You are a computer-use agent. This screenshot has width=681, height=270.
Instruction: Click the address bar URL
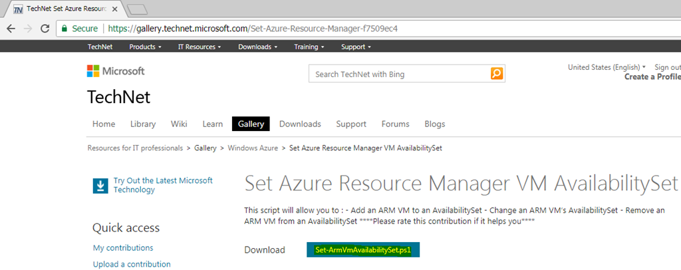[x=253, y=29]
